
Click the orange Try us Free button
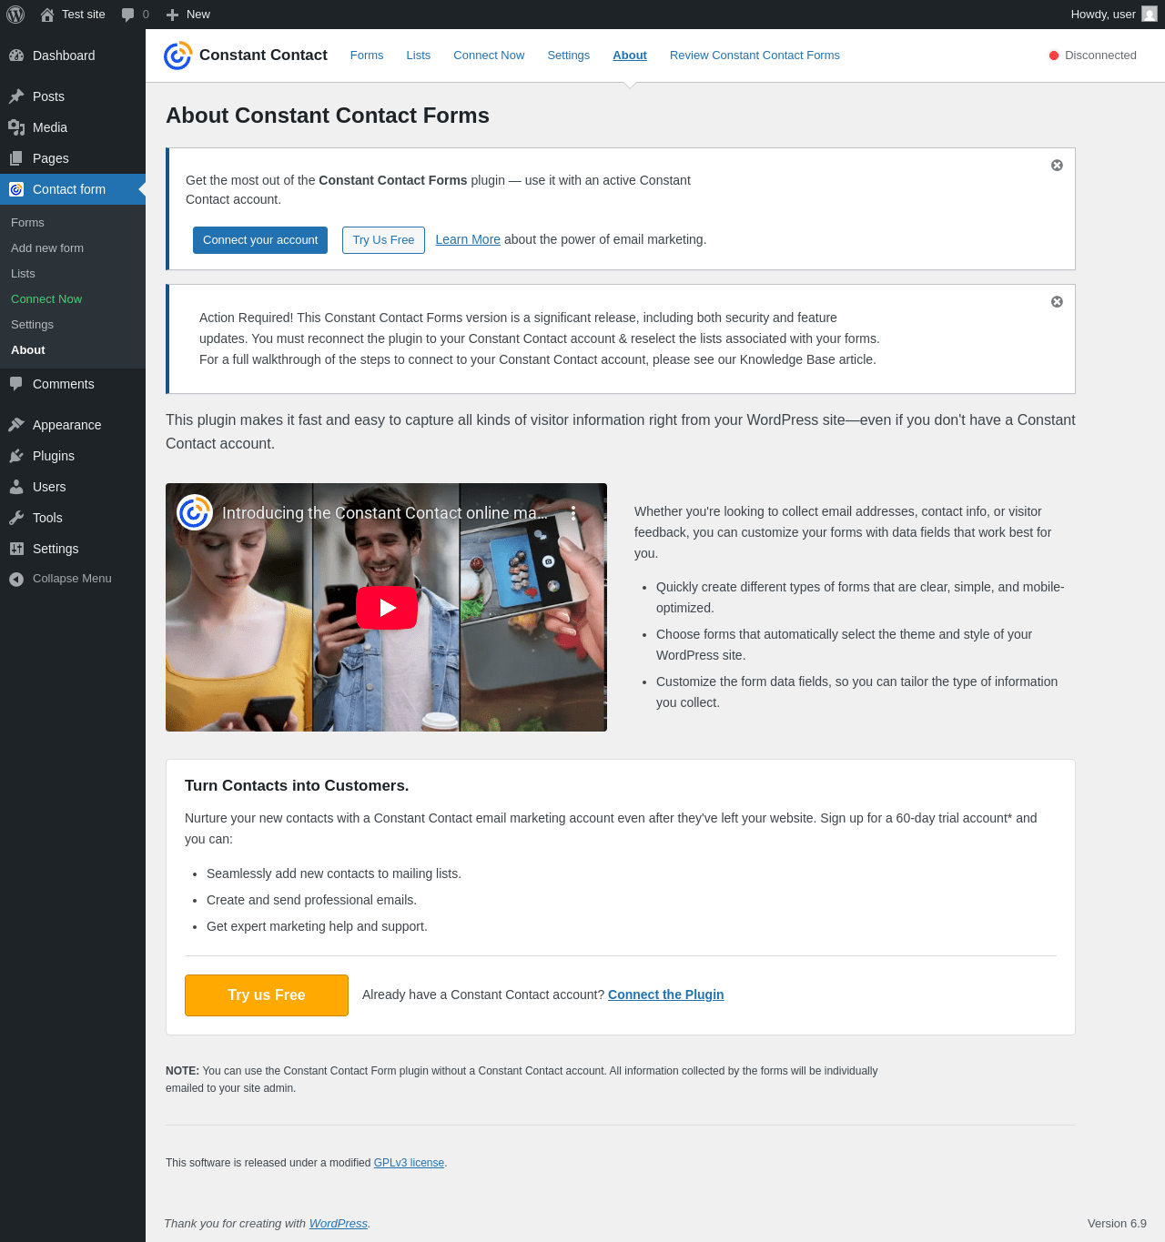pos(267,995)
